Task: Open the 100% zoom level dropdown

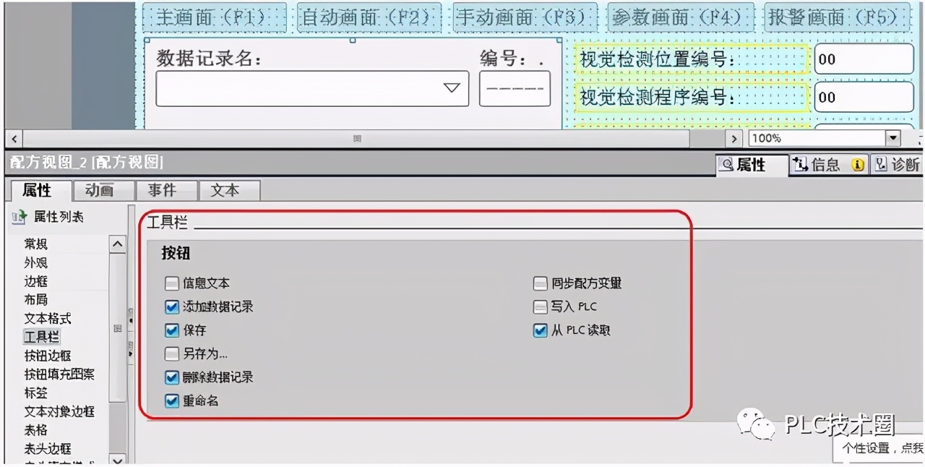Action: [893, 137]
